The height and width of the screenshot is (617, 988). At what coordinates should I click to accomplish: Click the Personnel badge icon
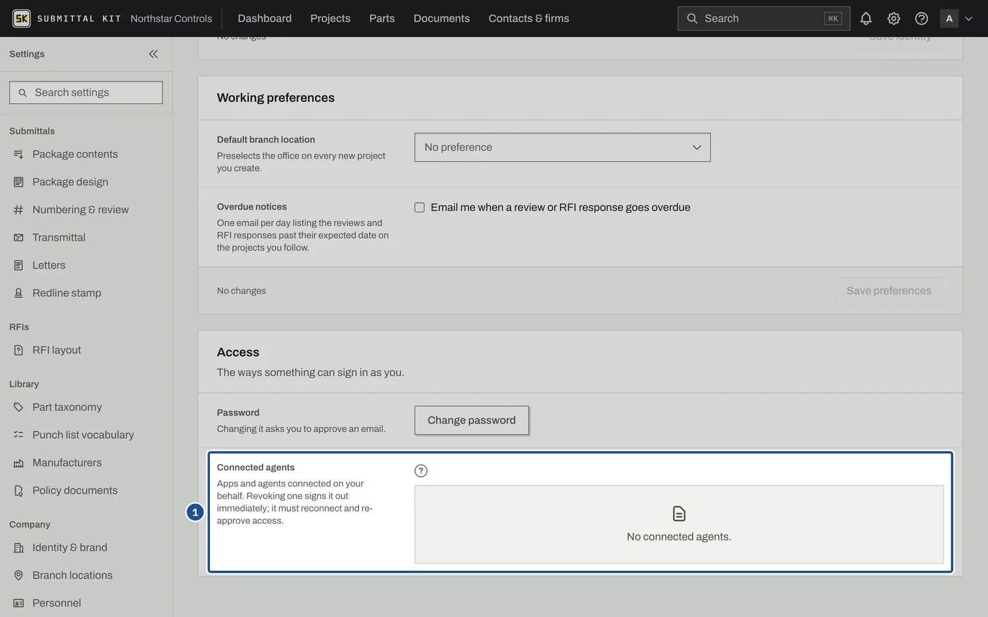[x=19, y=603]
